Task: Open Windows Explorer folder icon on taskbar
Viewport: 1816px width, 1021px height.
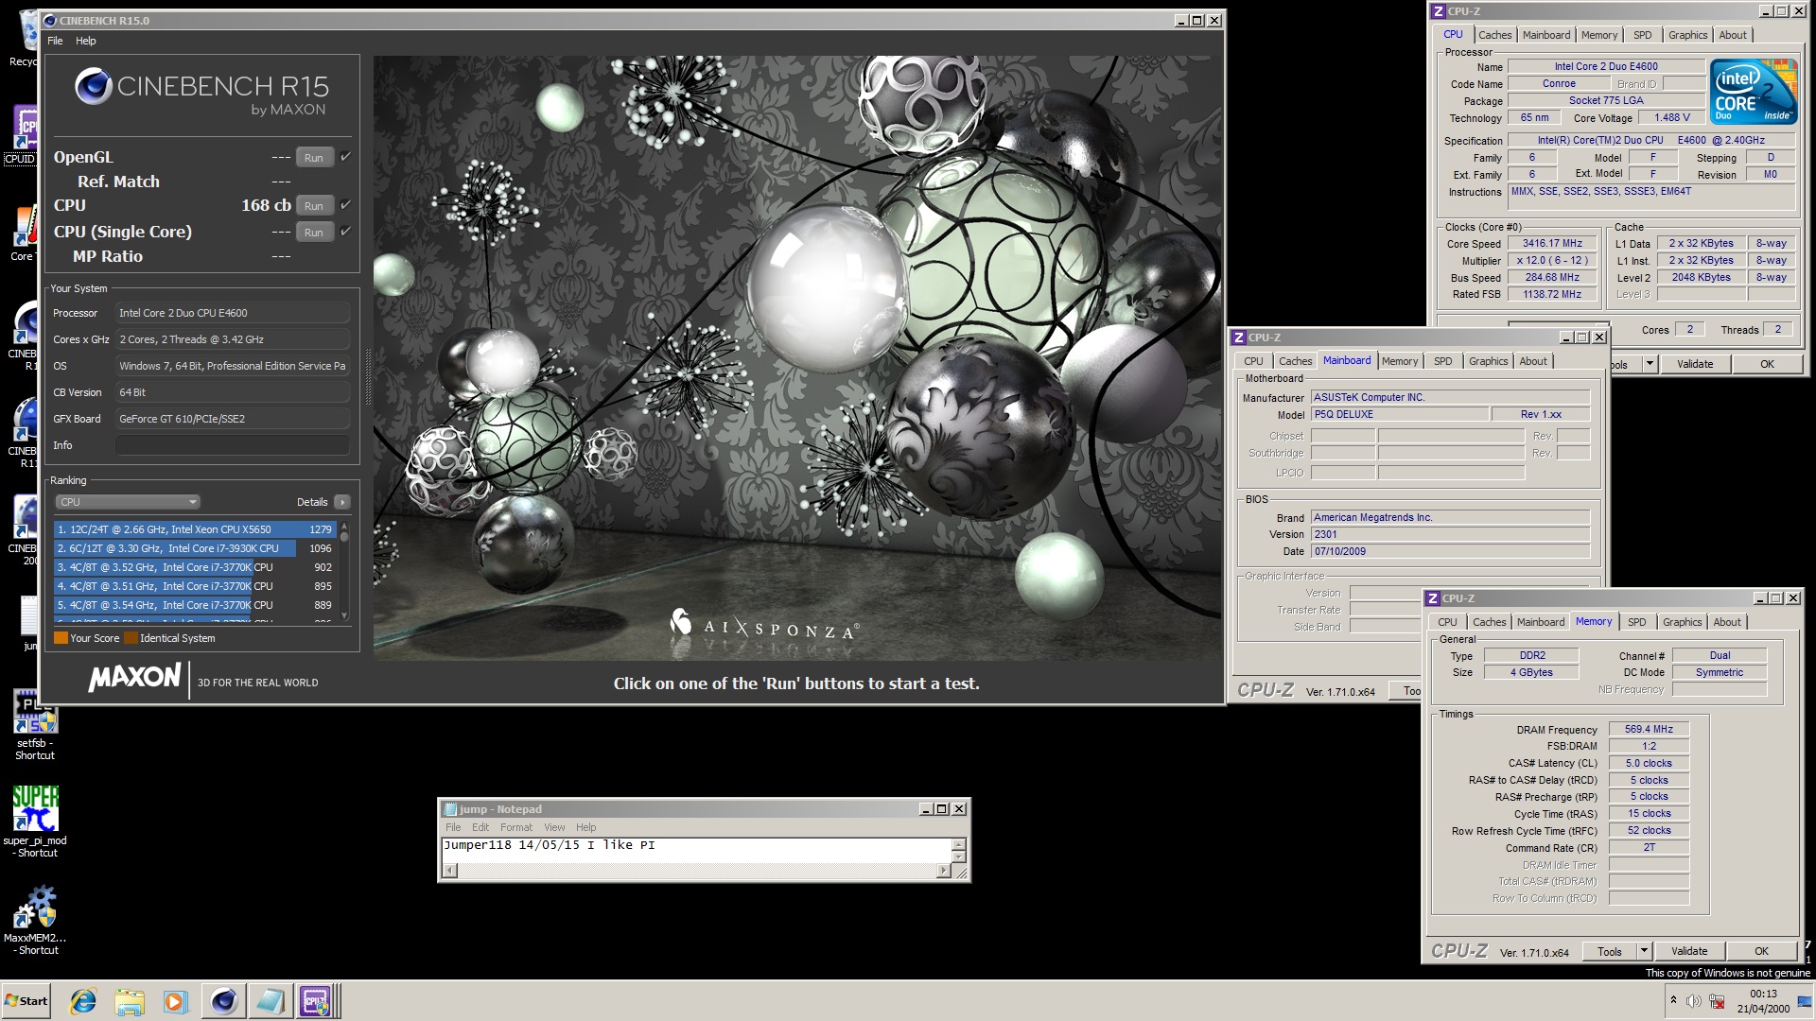Action: (130, 1001)
